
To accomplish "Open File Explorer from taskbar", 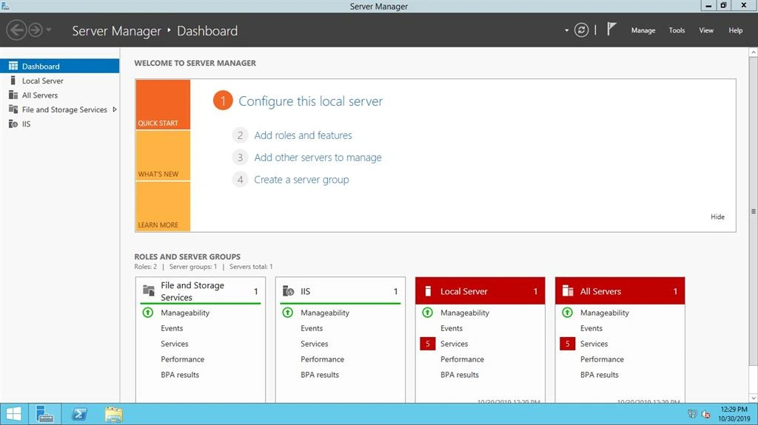I will [x=113, y=415].
